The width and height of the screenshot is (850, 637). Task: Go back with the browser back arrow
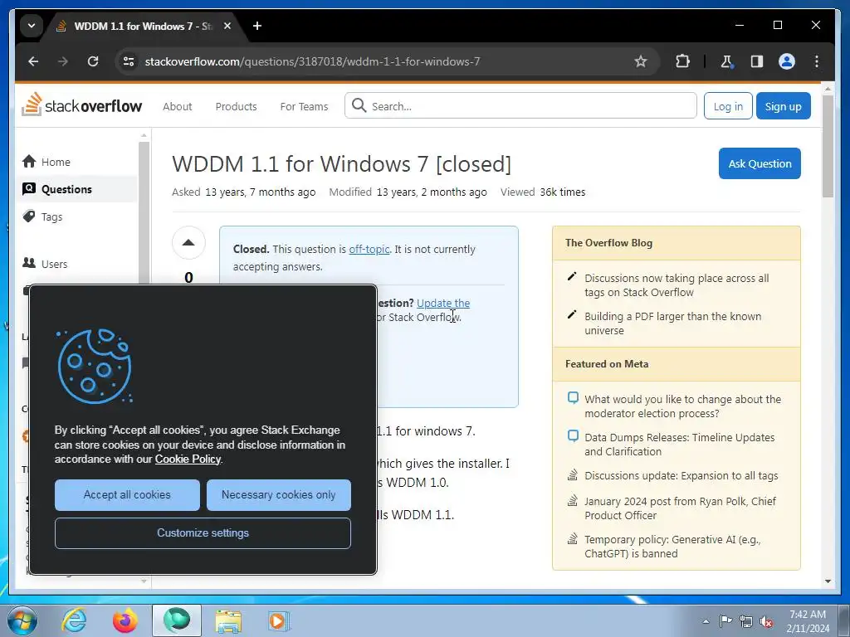point(33,61)
